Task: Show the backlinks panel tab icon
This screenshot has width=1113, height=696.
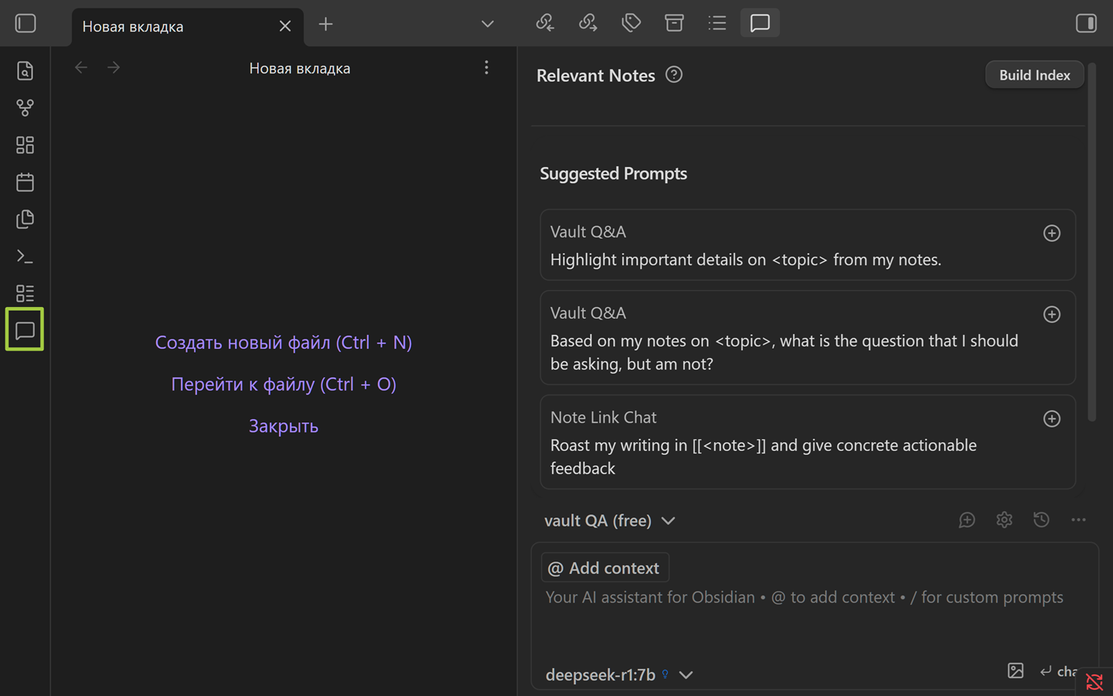Action: pyautogui.click(x=545, y=23)
